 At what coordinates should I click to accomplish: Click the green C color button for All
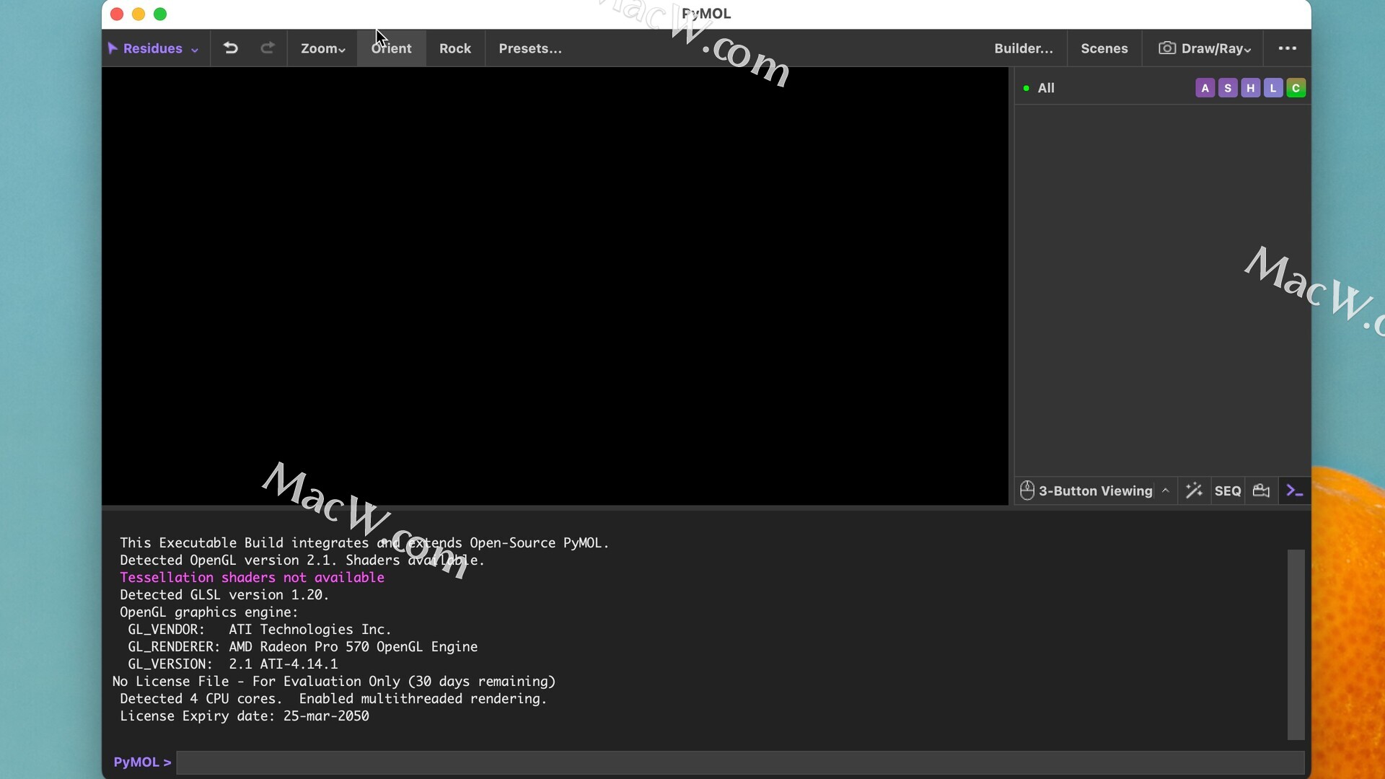(1296, 88)
